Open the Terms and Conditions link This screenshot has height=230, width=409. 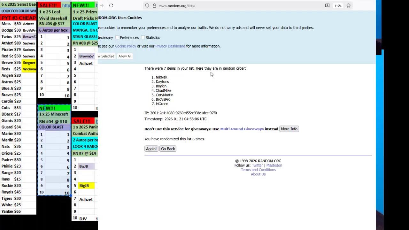coord(258,170)
